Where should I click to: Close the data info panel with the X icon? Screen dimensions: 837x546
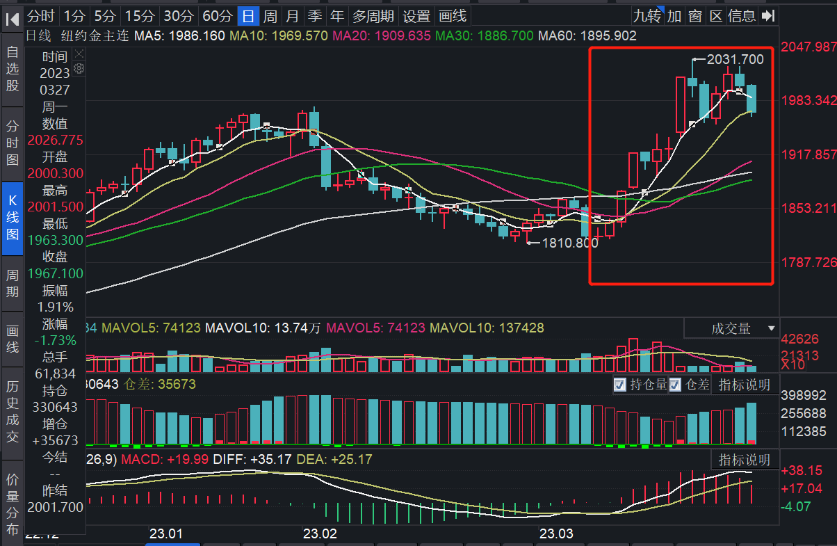pyautogui.click(x=79, y=54)
